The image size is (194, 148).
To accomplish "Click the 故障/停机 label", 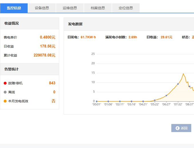I will [x=15, y=83].
